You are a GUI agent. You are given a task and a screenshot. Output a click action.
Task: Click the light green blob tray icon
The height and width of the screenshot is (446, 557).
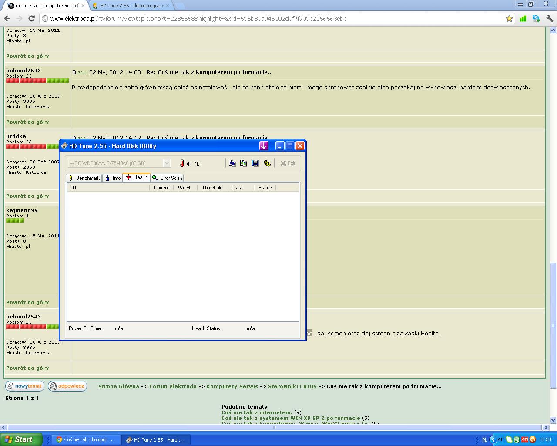[509, 440]
